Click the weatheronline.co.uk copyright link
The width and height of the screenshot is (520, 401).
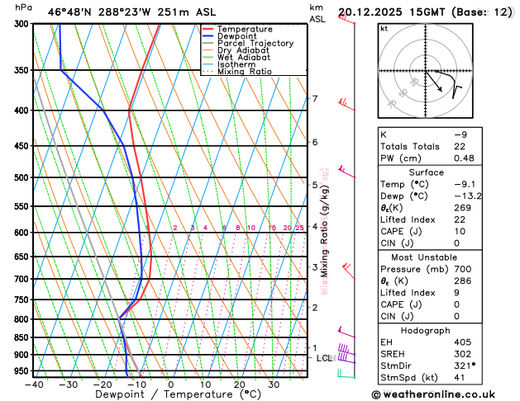433,394
